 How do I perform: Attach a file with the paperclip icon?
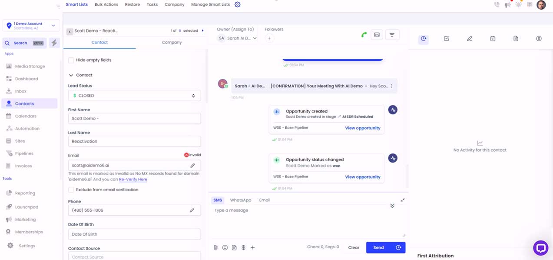click(x=215, y=247)
